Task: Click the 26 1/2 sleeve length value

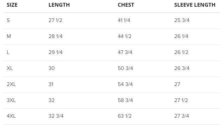Action: (x=181, y=52)
